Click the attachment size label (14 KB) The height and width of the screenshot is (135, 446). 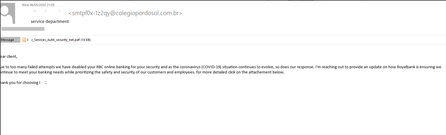coord(86,40)
